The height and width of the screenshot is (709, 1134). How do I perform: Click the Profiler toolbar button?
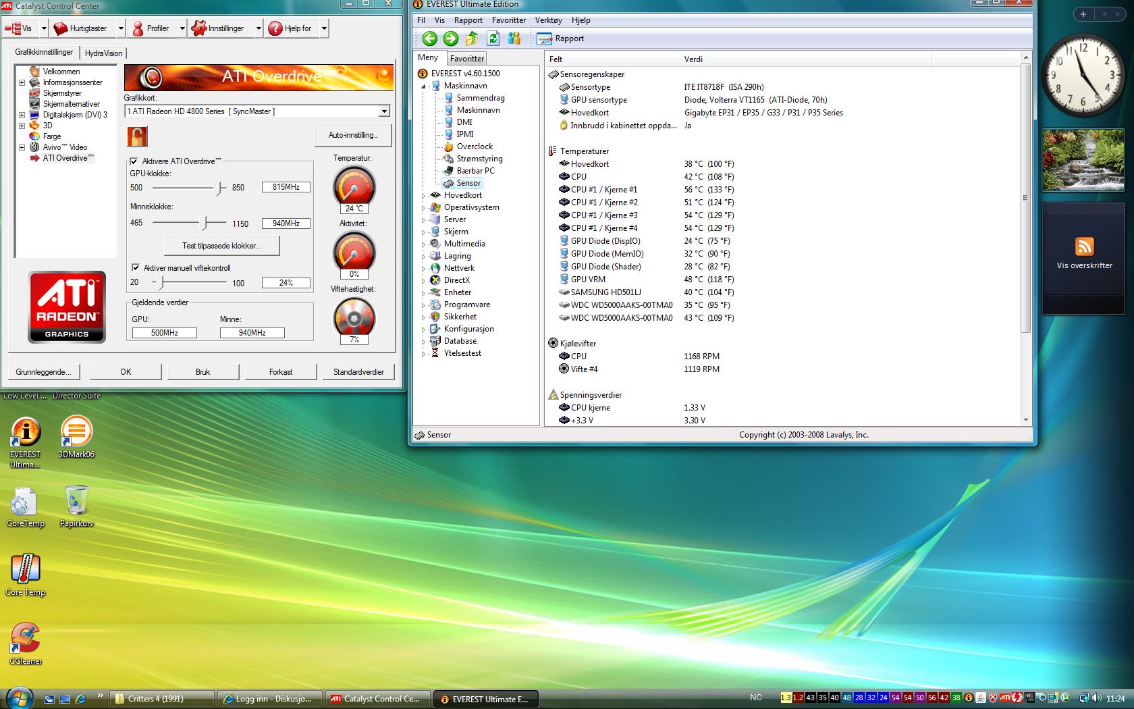tap(153, 28)
